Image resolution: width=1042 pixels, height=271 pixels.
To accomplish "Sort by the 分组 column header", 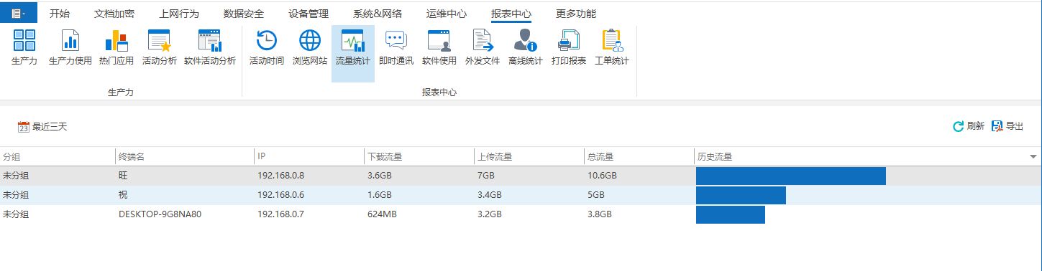I will click(58, 156).
